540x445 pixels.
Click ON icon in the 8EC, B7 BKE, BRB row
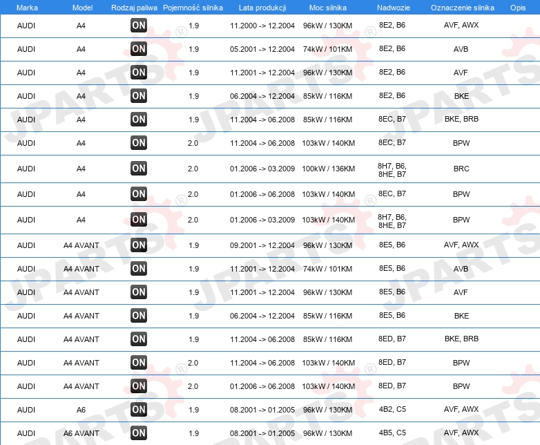point(139,120)
